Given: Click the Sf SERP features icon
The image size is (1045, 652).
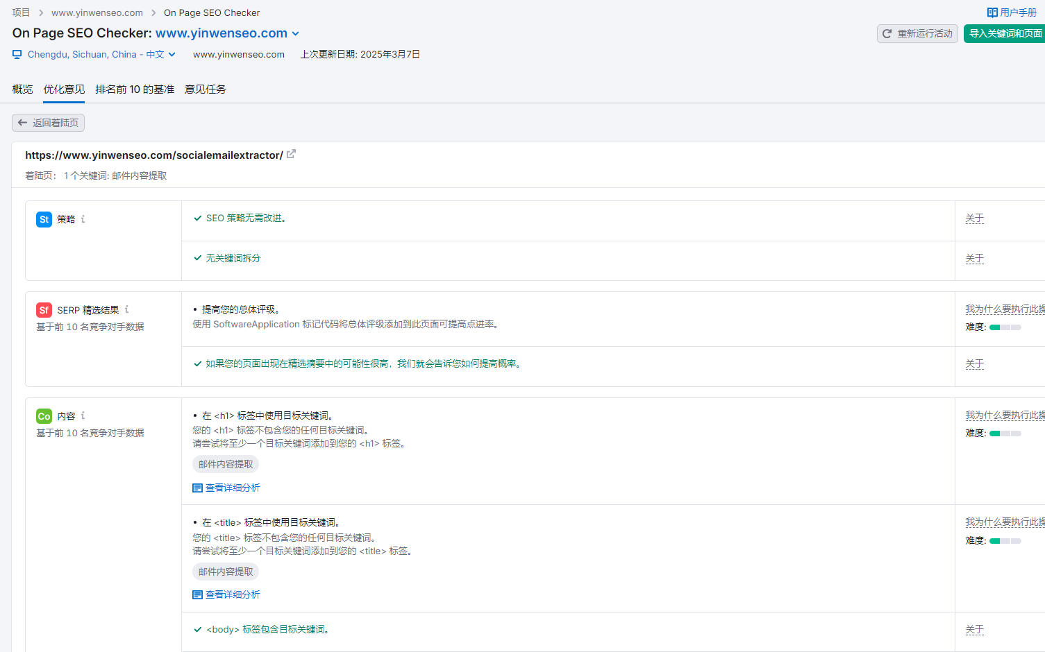Looking at the screenshot, I should point(44,310).
